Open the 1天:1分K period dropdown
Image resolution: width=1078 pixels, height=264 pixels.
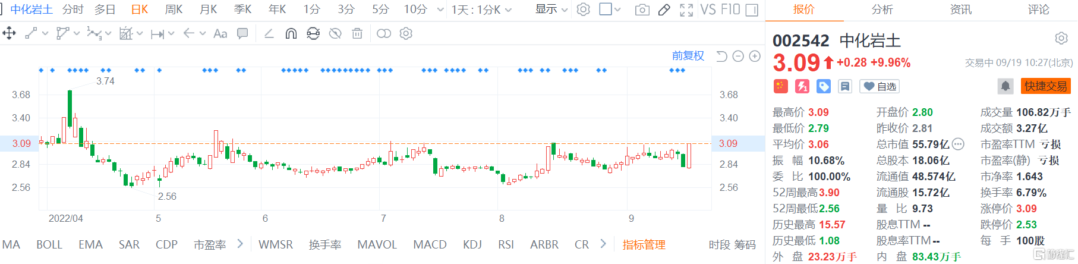click(x=481, y=10)
